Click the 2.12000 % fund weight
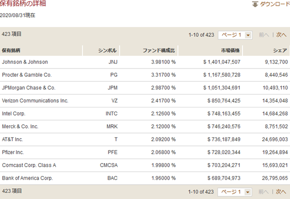Viewport: 290px width, 199px height. click(163, 127)
